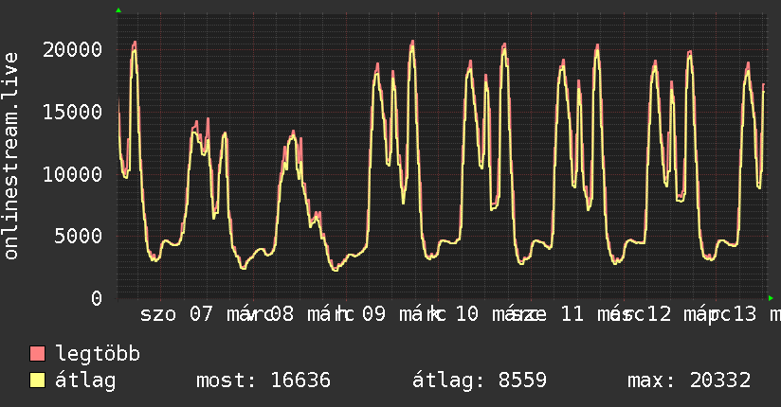This screenshot has width=781, height=407.
Task: Click the 0 y-axis label
Action: coord(97,298)
